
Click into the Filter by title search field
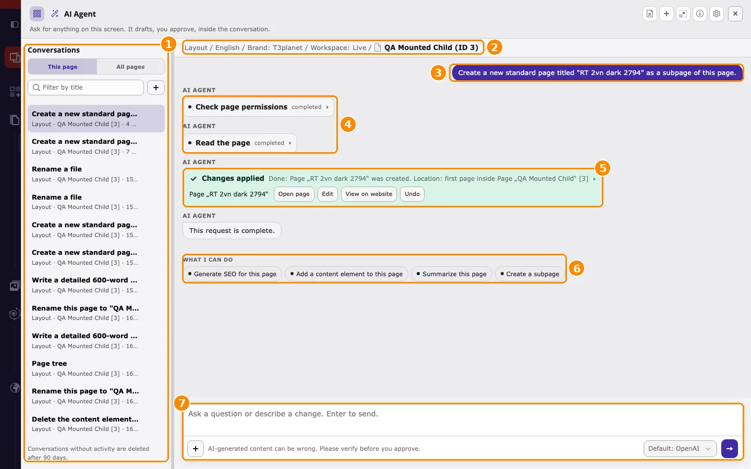pos(86,88)
